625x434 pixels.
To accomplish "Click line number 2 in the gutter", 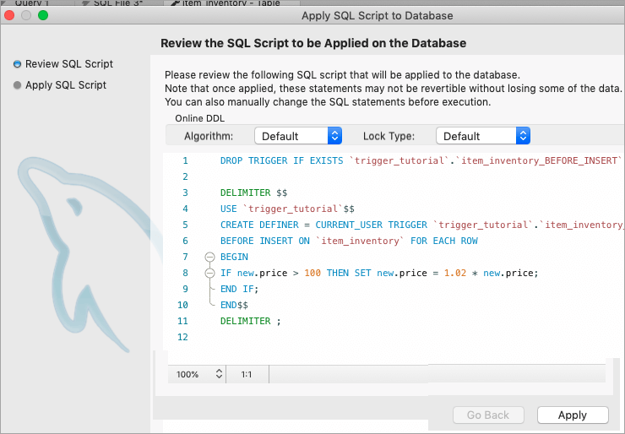I will (185, 176).
